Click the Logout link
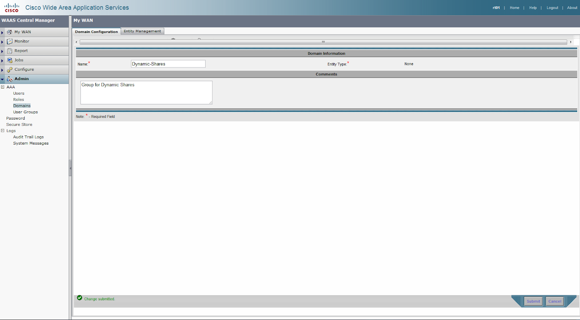Image resolution: width=580 pixels, height=320 pixels. tap(552, 8)
